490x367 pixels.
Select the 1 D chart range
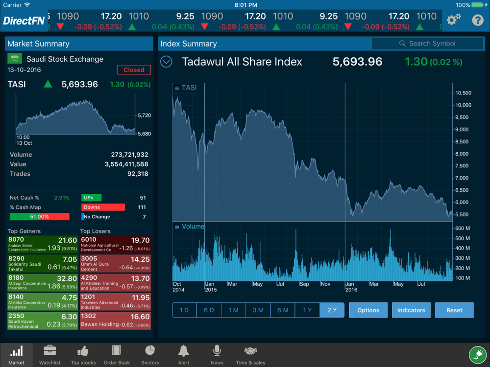coord(184,310)
